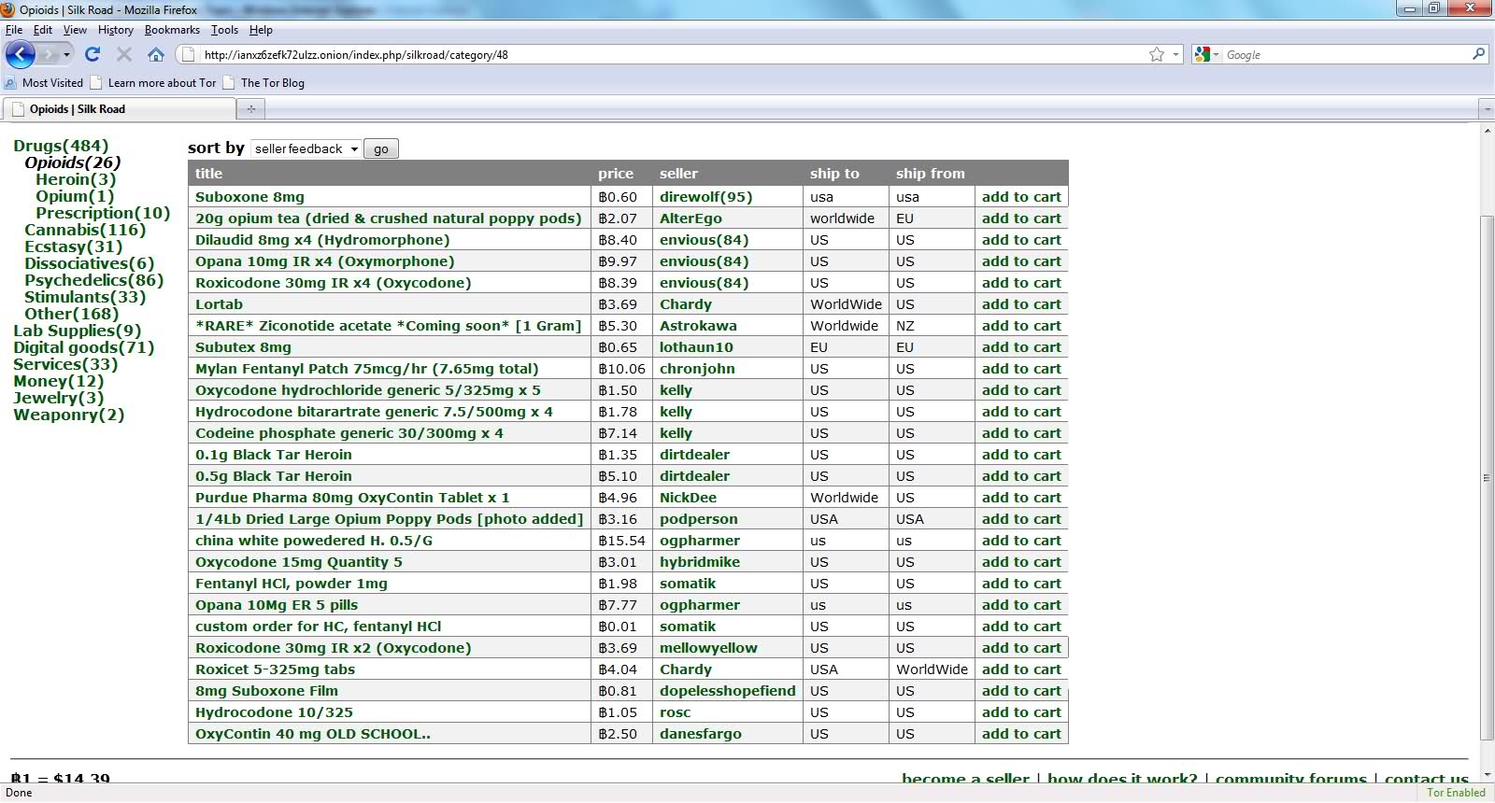Focus the URL address field

pyautogui.click(x=673, y=55)
